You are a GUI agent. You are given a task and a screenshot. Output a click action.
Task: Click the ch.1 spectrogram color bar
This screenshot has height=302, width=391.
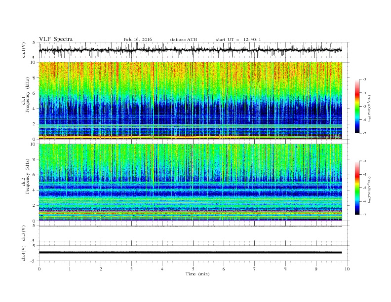[357, 106]
